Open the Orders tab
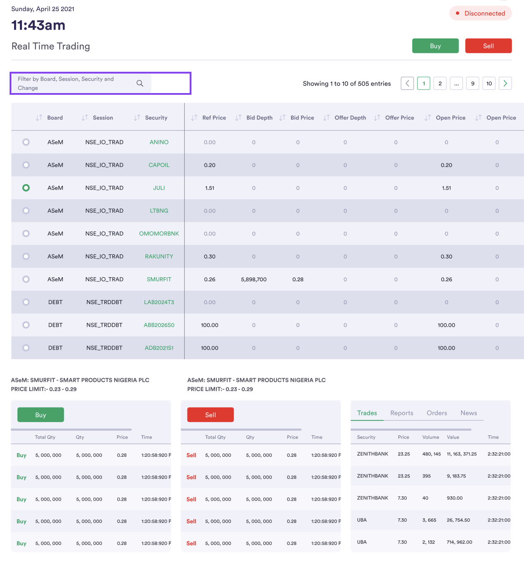Screen dimensions: 524x566 [437, 413]
